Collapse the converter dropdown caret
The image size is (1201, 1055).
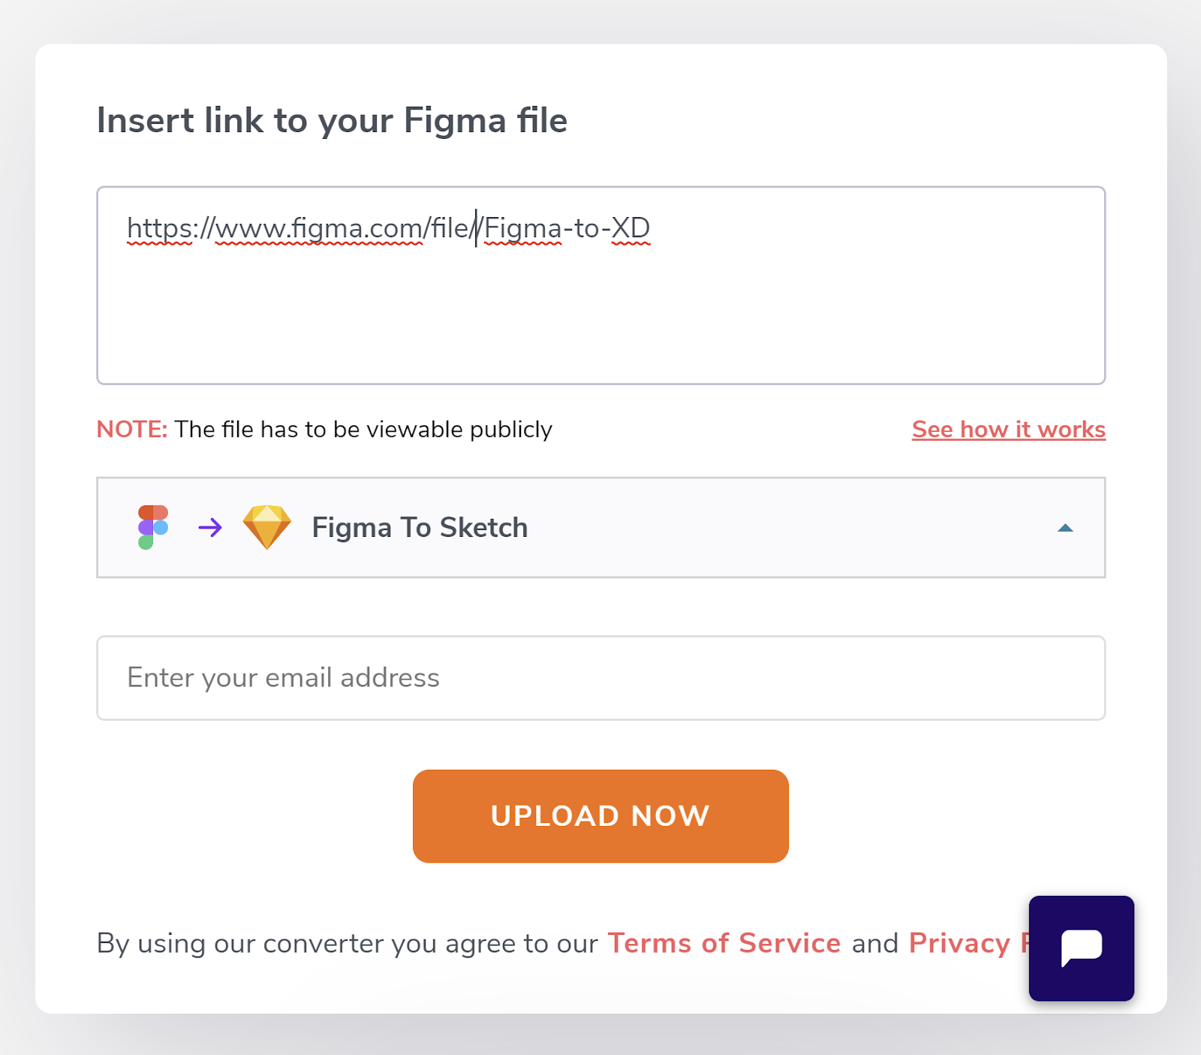click(1064, 528)
